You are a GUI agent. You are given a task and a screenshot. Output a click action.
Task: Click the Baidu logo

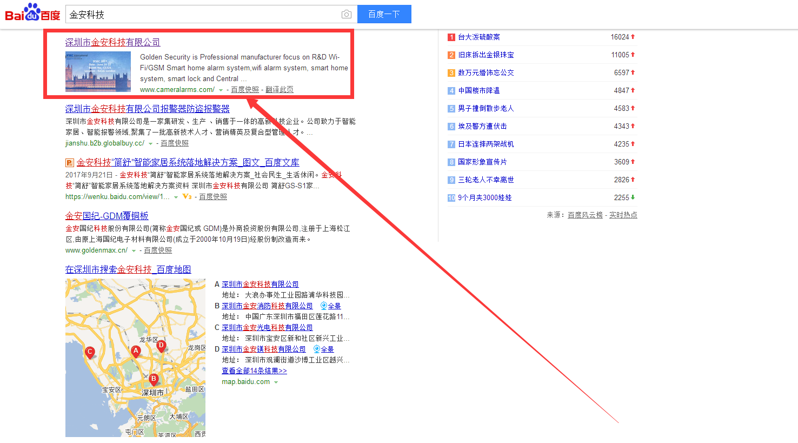point(32,12)
